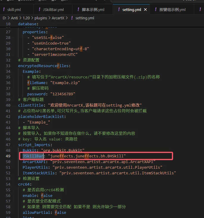204x218 pixels.
Task: Open the 1.20 breadcrumb folder
Action: pos(26,18)
